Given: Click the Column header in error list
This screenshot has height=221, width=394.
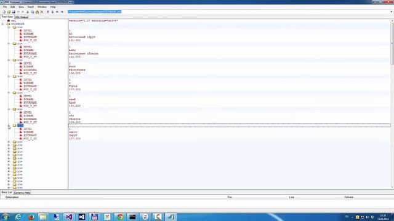Looking at the screenshot, I should click(x=349, y=197).
